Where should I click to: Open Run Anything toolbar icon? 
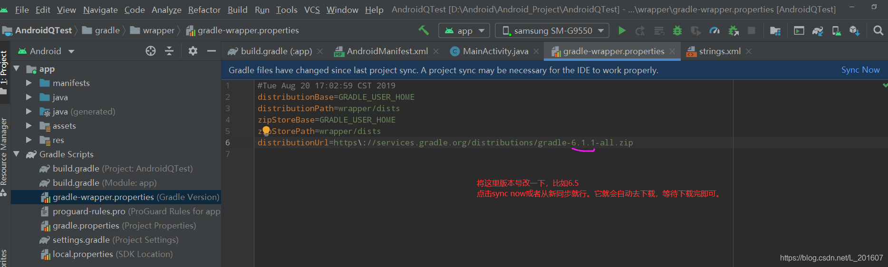(799, 31)
